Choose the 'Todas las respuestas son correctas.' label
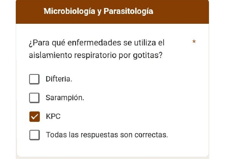Image resolution: width=225 pixels, height=159 pixels. (x=107, y=135)
